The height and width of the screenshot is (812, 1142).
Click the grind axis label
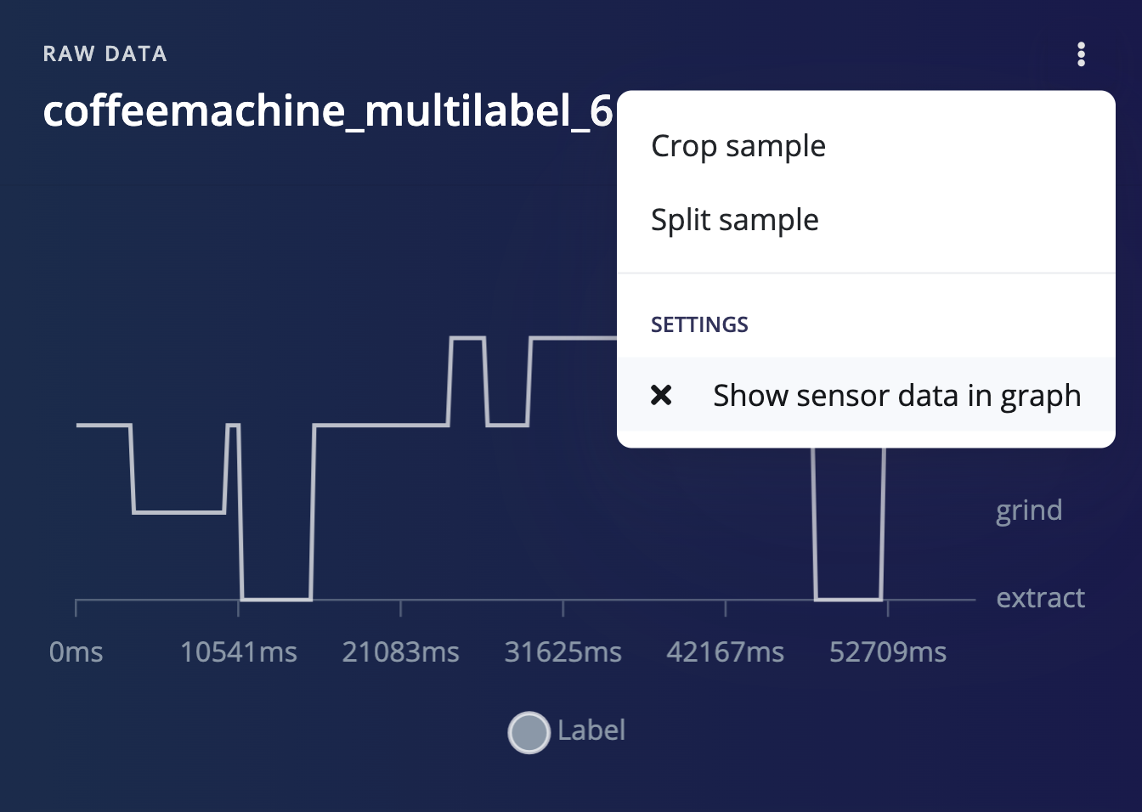1029,510
